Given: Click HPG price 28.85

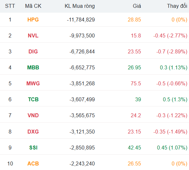Looking at the screenshot, I should pos(134,20).
